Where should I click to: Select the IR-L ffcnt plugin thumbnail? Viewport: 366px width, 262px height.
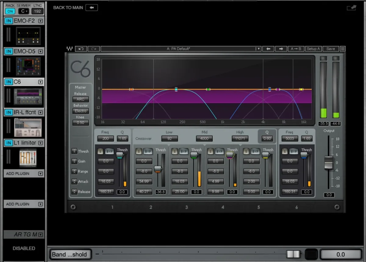[28, 127]
